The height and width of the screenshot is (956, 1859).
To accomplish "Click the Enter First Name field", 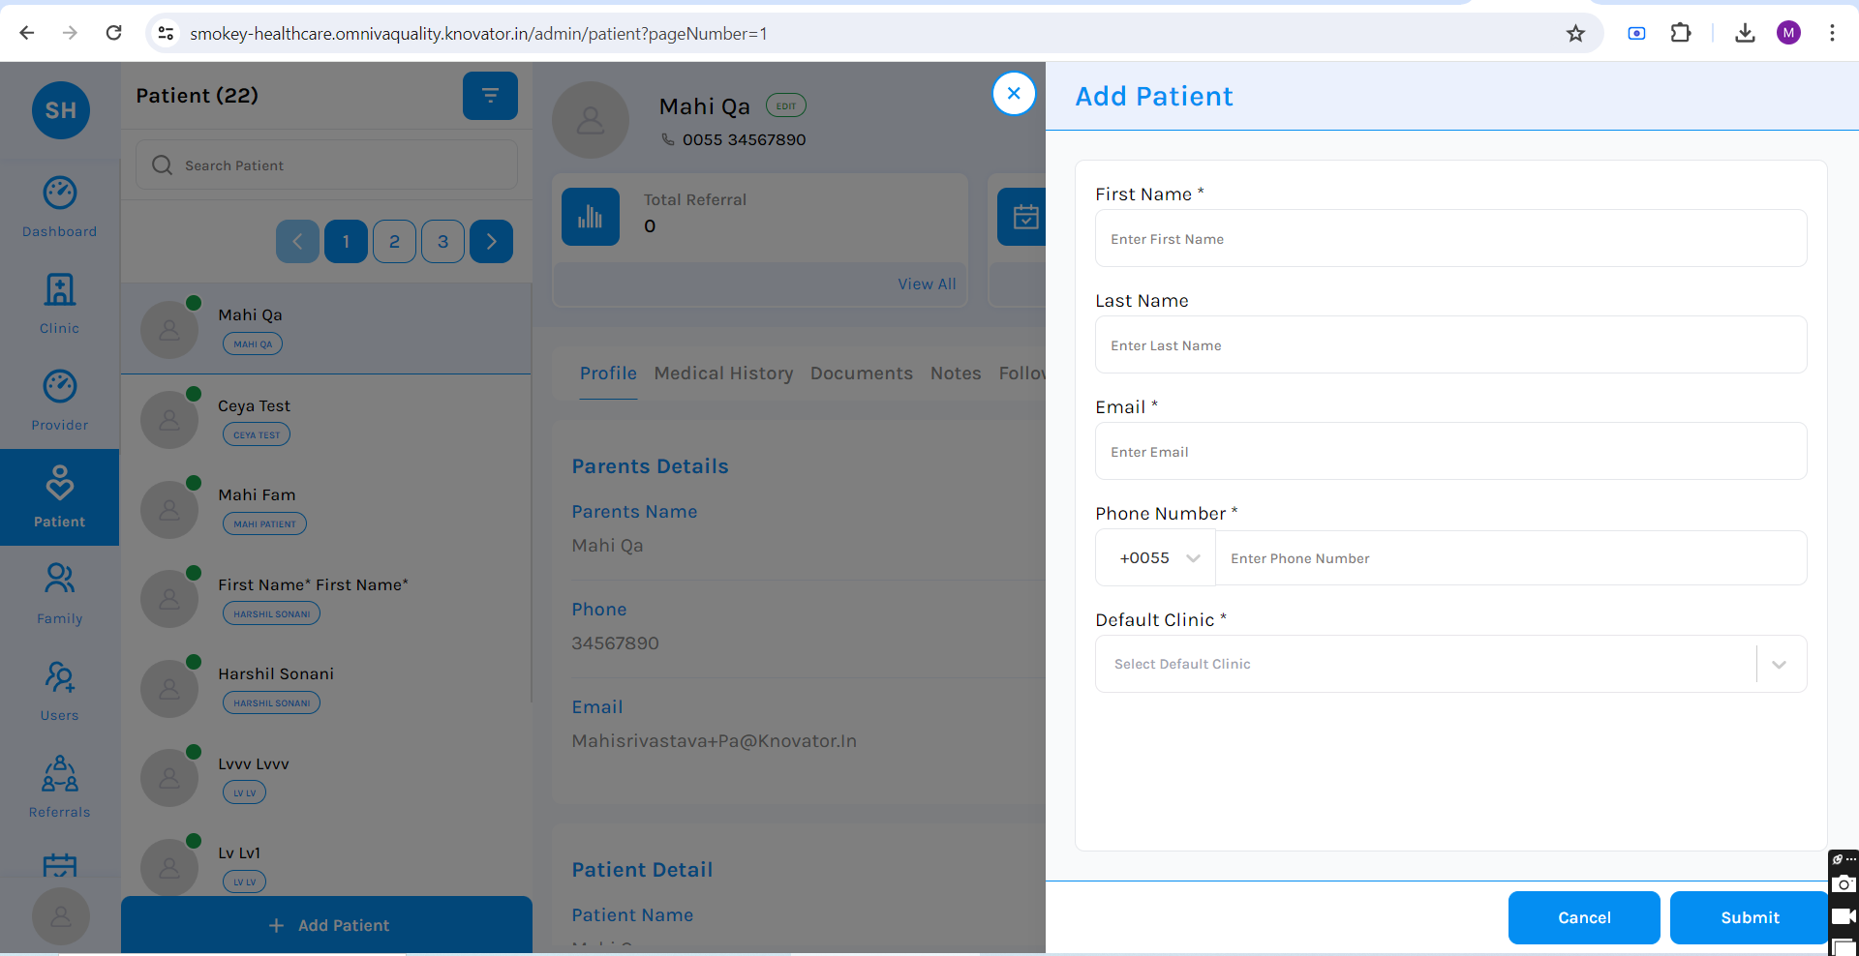I will [x=1450, y=239].
